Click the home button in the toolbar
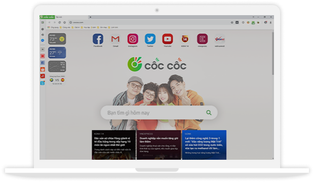Viewport: 314px width, 182px height. (64, 22)
